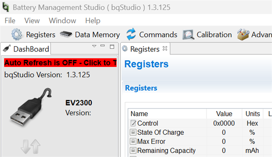
Task: Open Calibration magnifier icon
Action: (188, 34)
